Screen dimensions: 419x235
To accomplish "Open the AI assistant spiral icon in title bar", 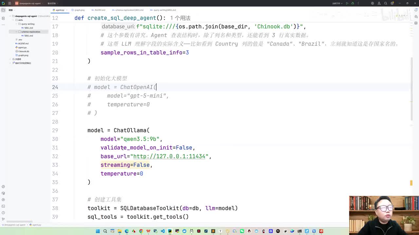I will pyautogui.click(x=373, y=3).
